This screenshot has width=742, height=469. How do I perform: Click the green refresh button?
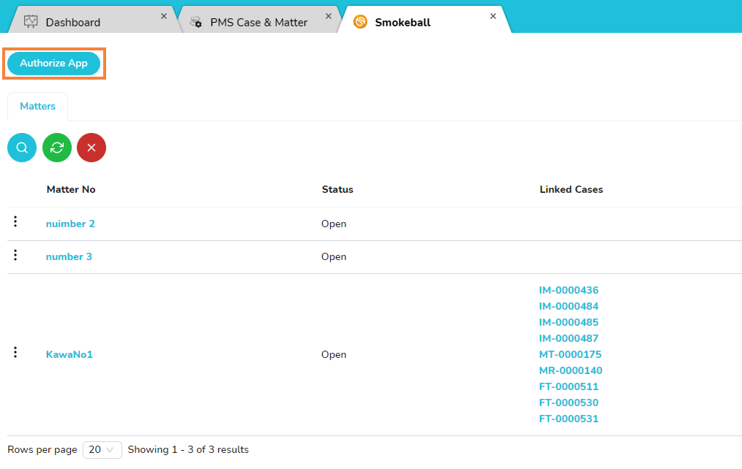pyautogui.click(x=57, y=148)
